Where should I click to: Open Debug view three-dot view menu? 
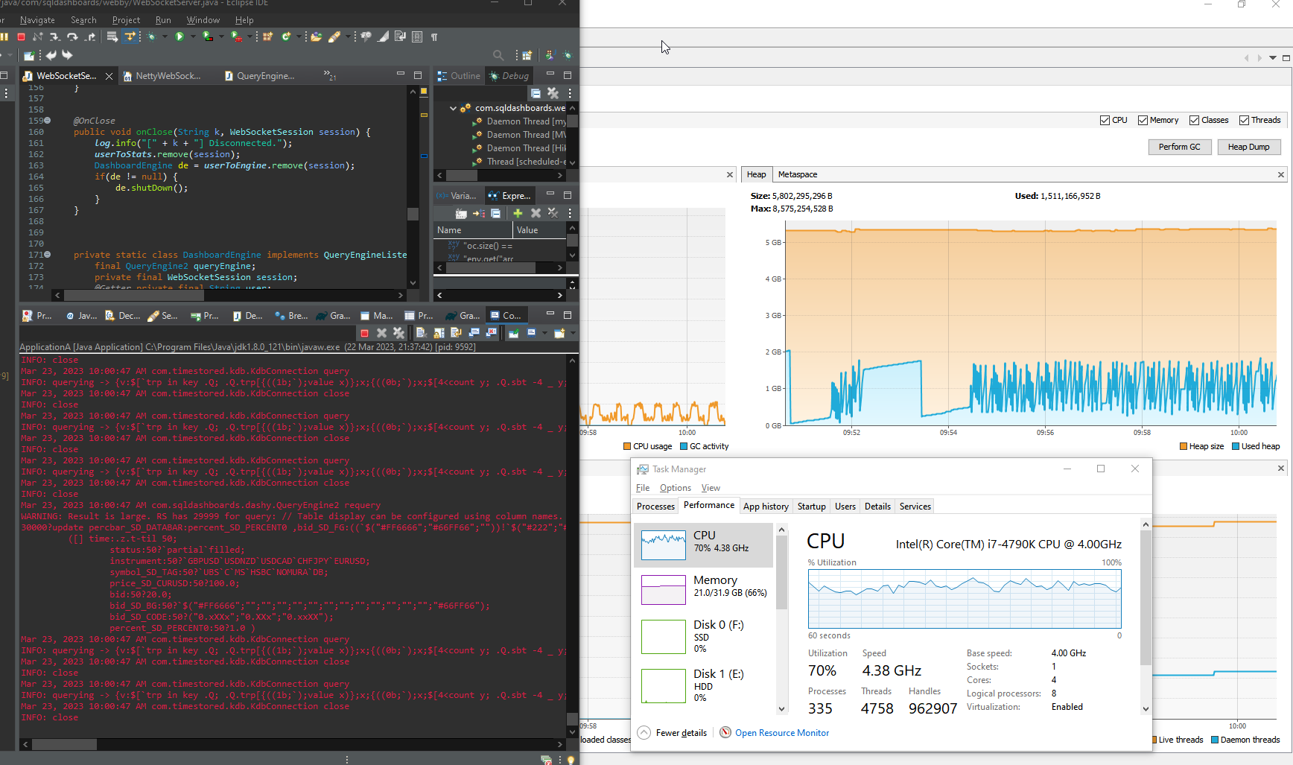click(x=570, y=93)
